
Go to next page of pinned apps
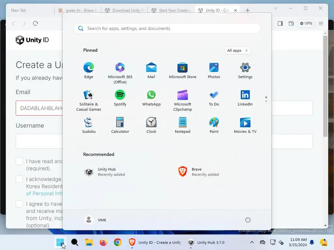266,101
